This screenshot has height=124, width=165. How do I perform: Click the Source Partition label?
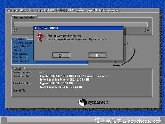pos(21,76)
